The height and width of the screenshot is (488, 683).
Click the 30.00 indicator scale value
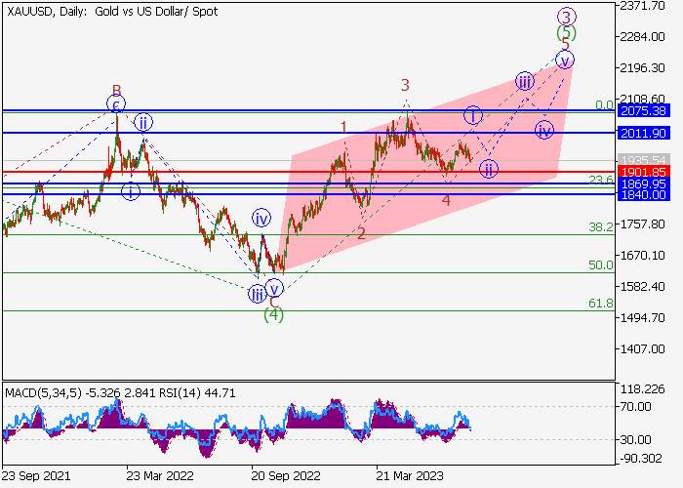coord(636,439)
